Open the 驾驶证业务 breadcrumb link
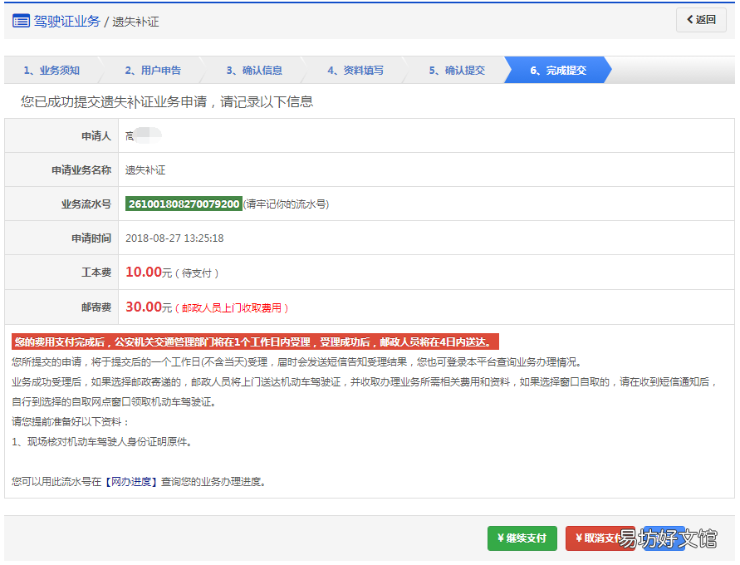The image size is (740, 565). click(66, 22)
